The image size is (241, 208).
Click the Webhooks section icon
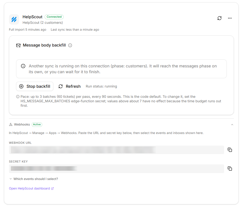(x=11, y=125)
